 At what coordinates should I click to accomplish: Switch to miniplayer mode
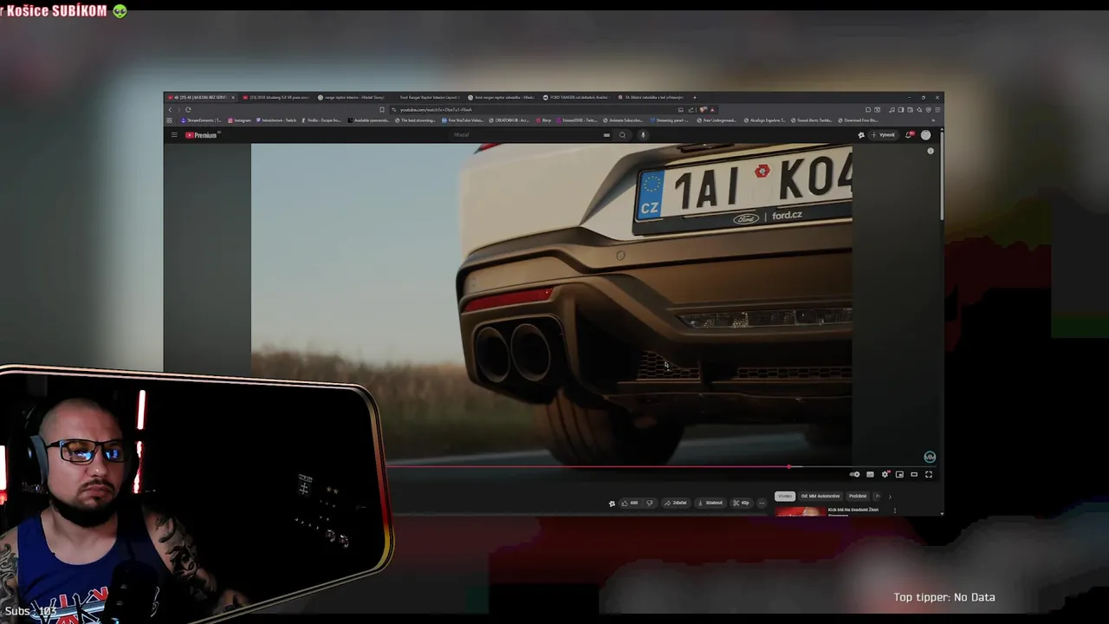pyautogui.click(x=899, y=475)
